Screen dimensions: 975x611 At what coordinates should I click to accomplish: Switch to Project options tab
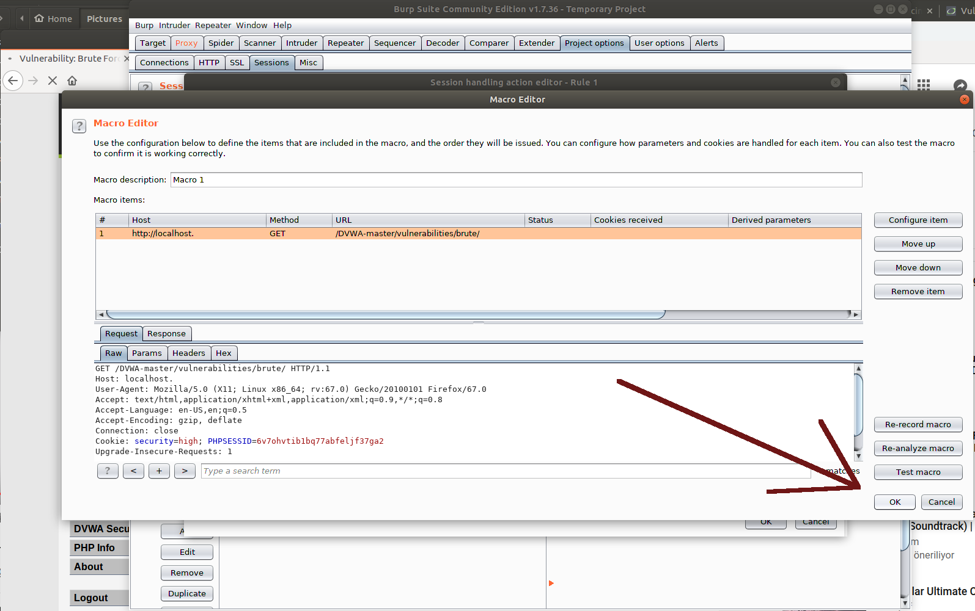594,43
